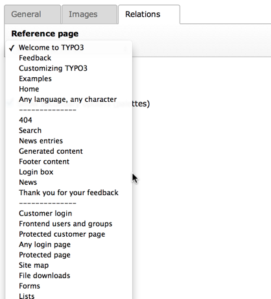Viewport: 271px width, 299px height.
Task: Select the Examples entry
Action: [69, 78]
